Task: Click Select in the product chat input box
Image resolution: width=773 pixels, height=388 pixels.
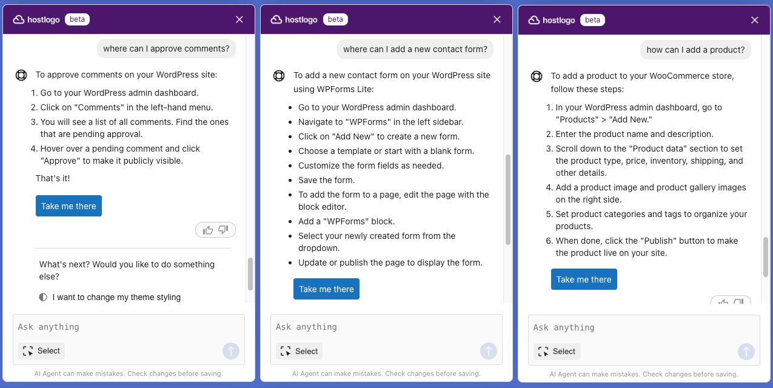Action: (x=557, y=352)
